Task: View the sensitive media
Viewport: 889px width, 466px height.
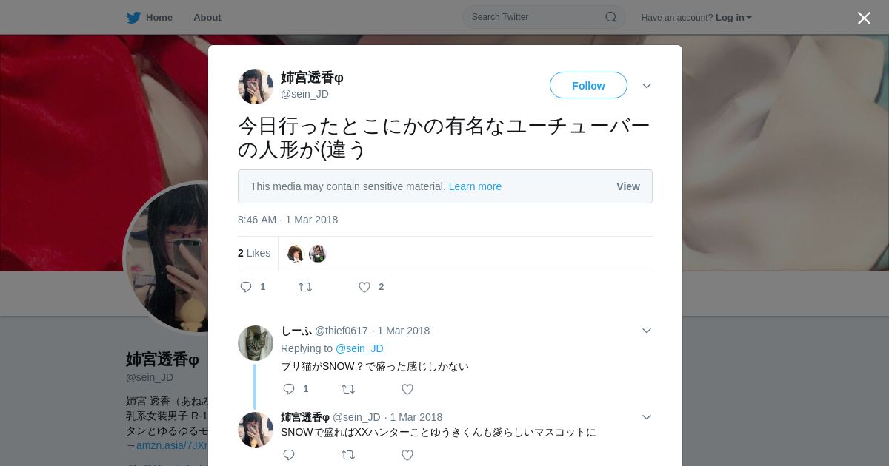Action: click(x=628, y=186)
